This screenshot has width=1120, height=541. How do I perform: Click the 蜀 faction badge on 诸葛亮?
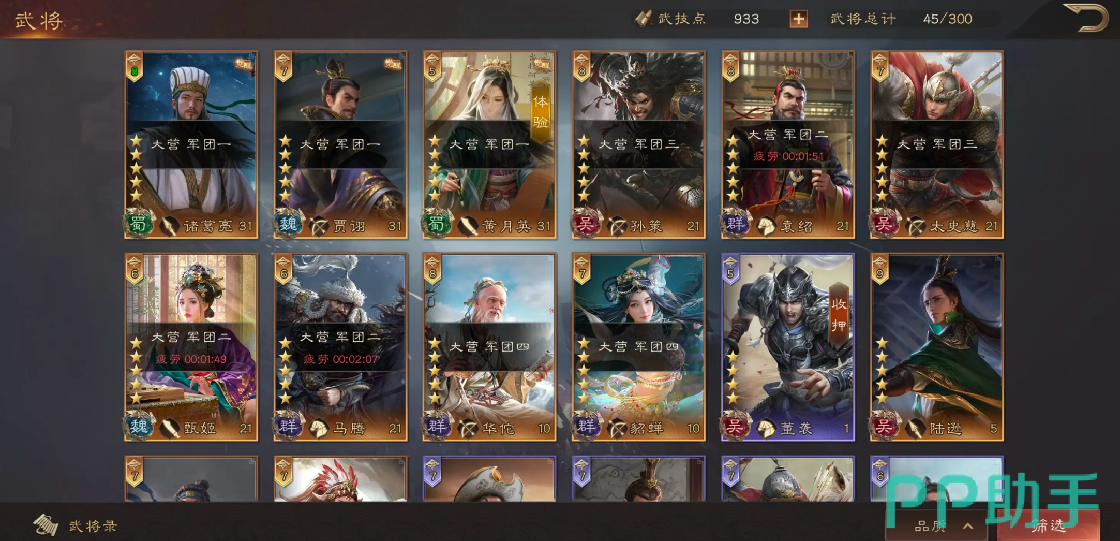point(138,224)
